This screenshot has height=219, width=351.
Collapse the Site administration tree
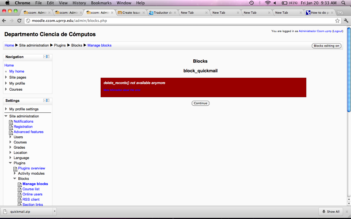pos(6,116)
